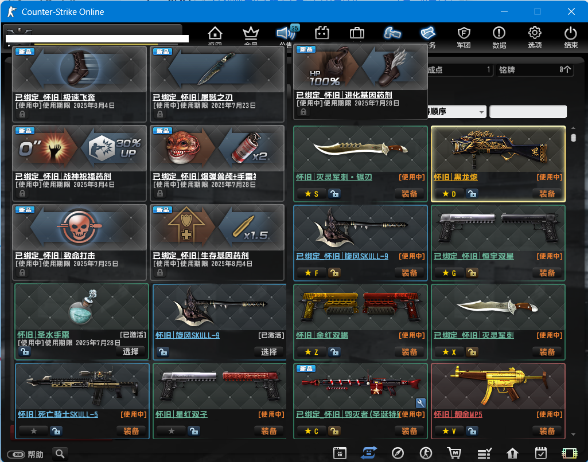The image size is (588, 462).
Task: Open the briefcase inventory icon in top bar
Action: (x=357, y=33)
